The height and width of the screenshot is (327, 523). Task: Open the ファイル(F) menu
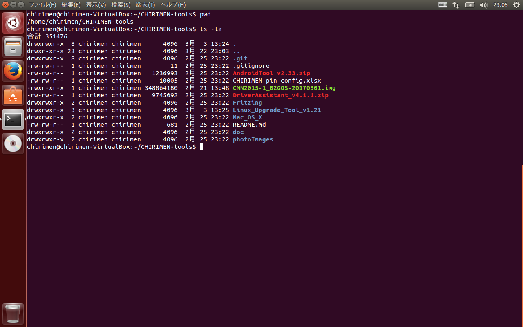[42, 5]
